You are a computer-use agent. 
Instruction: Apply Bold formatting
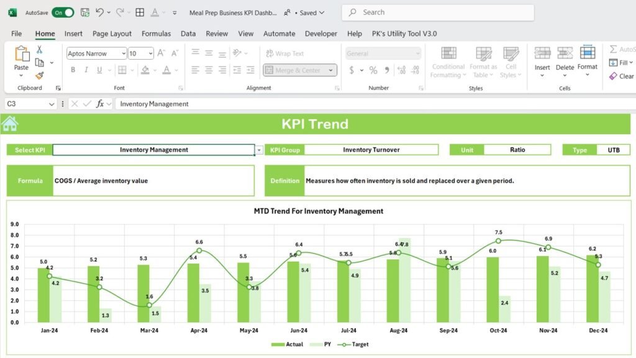73,69
